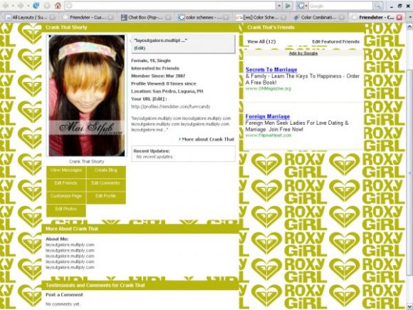
Task: Reload the page with refresh icon
Action: (36, 6)
